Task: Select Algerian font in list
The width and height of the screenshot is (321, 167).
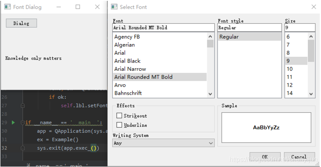Action: pyautogui.click(x=160, y=45)
